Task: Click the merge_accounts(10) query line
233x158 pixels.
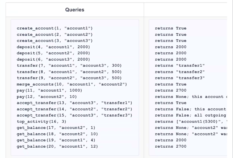Action: (x=72, y=84)
